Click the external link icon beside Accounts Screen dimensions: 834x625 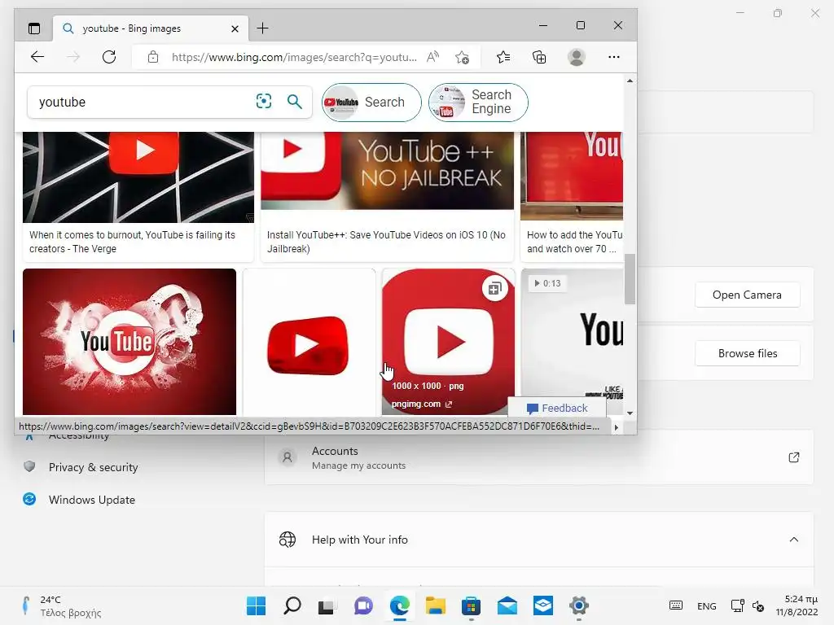click(793, 457)
